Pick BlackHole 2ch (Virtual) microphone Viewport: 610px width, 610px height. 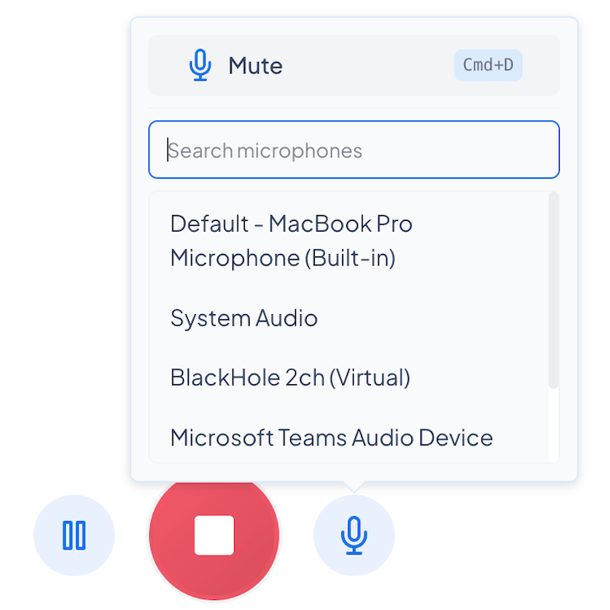click(349, 378)
